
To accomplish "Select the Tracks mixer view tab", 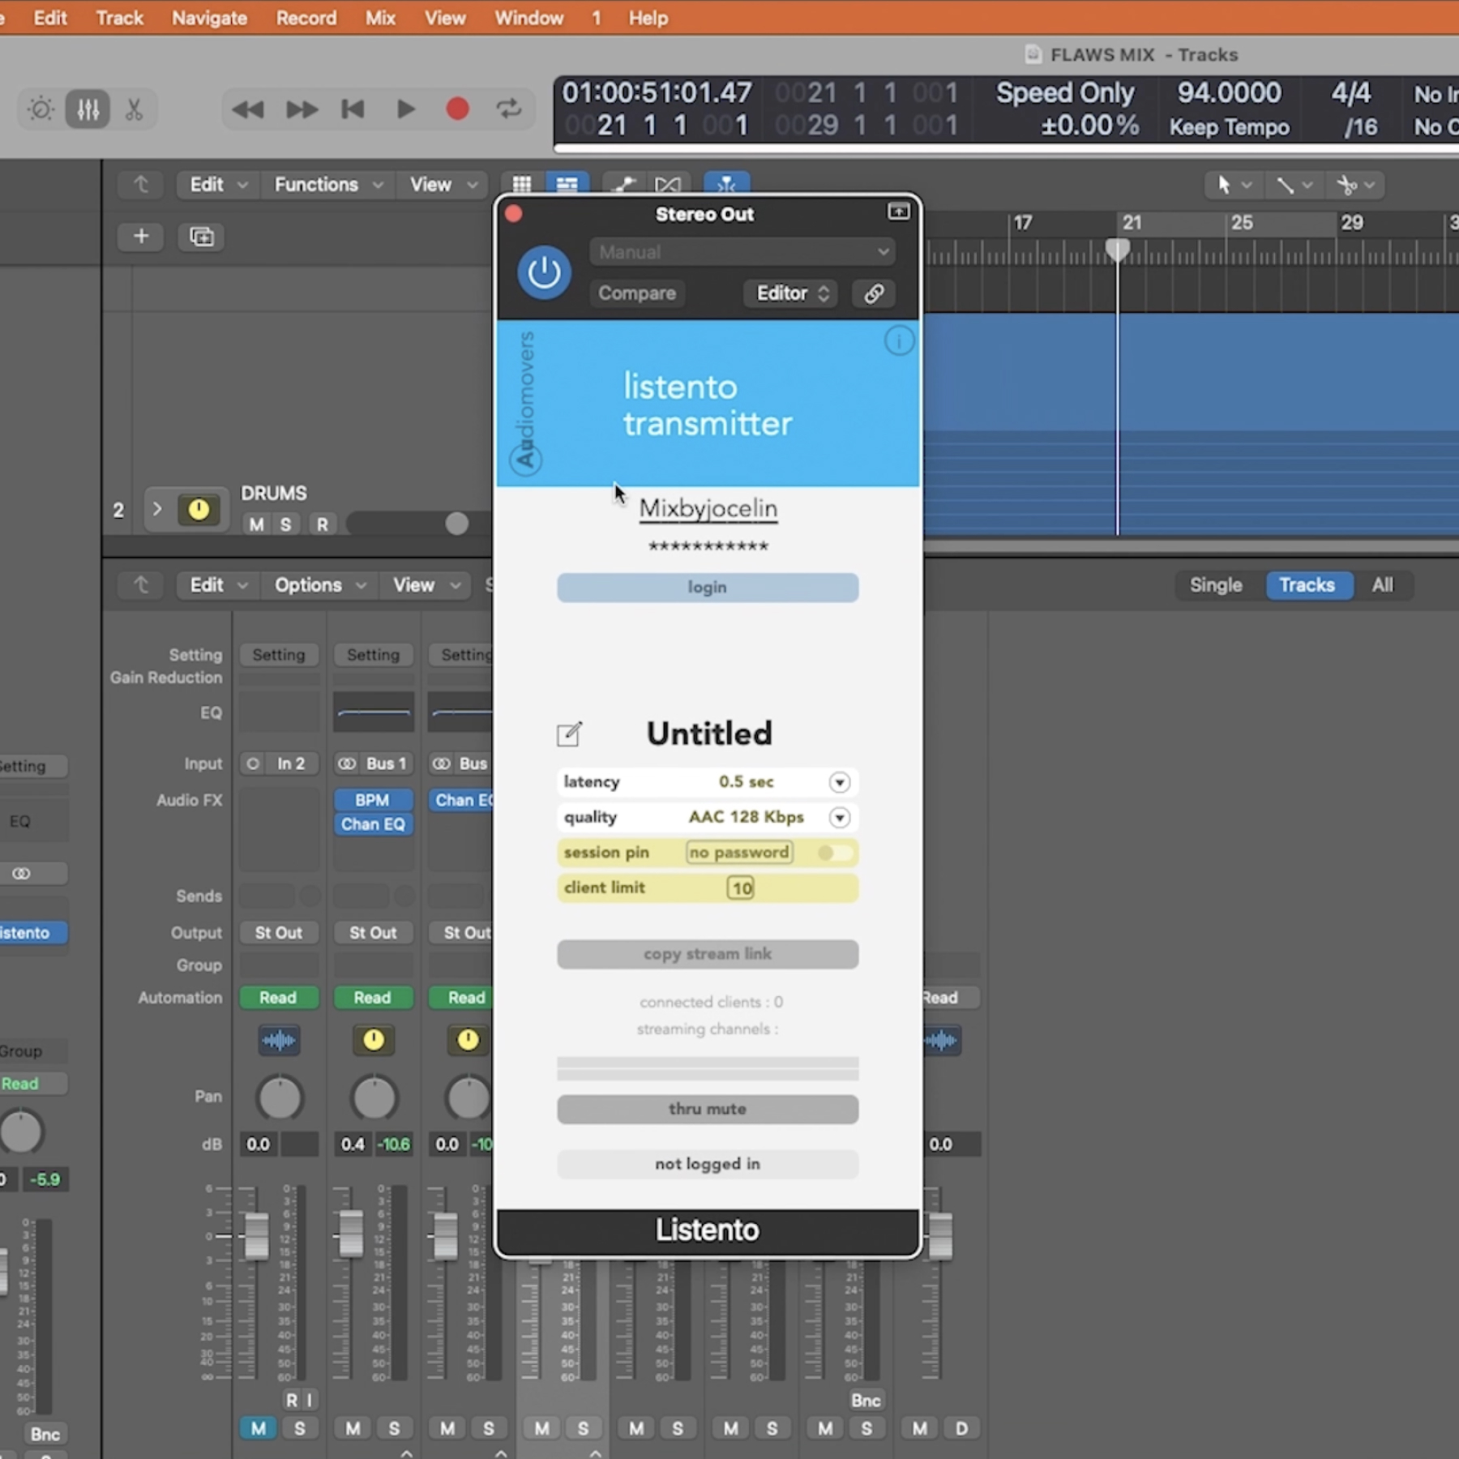I will tap(1307, 585).
